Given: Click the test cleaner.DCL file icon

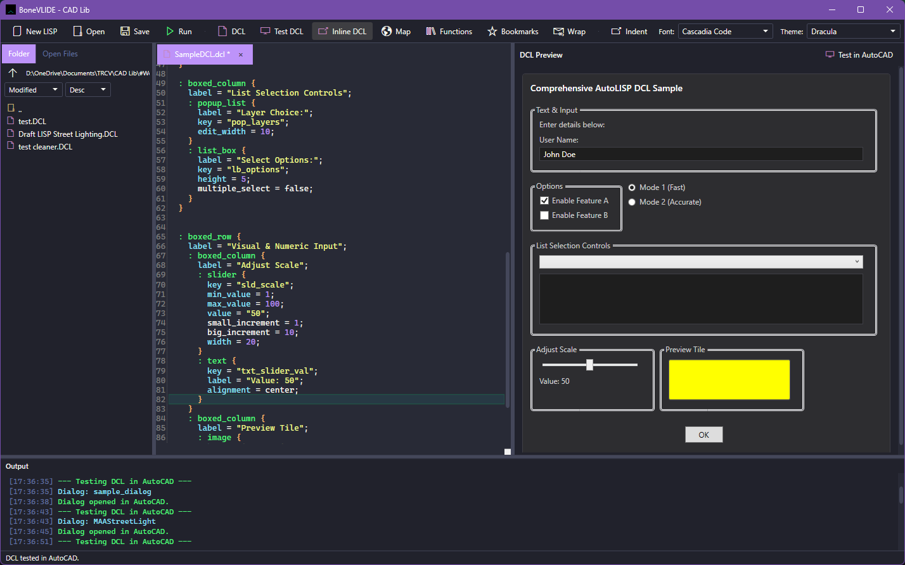Looking at the screenshot, I should tap(10, 146).
